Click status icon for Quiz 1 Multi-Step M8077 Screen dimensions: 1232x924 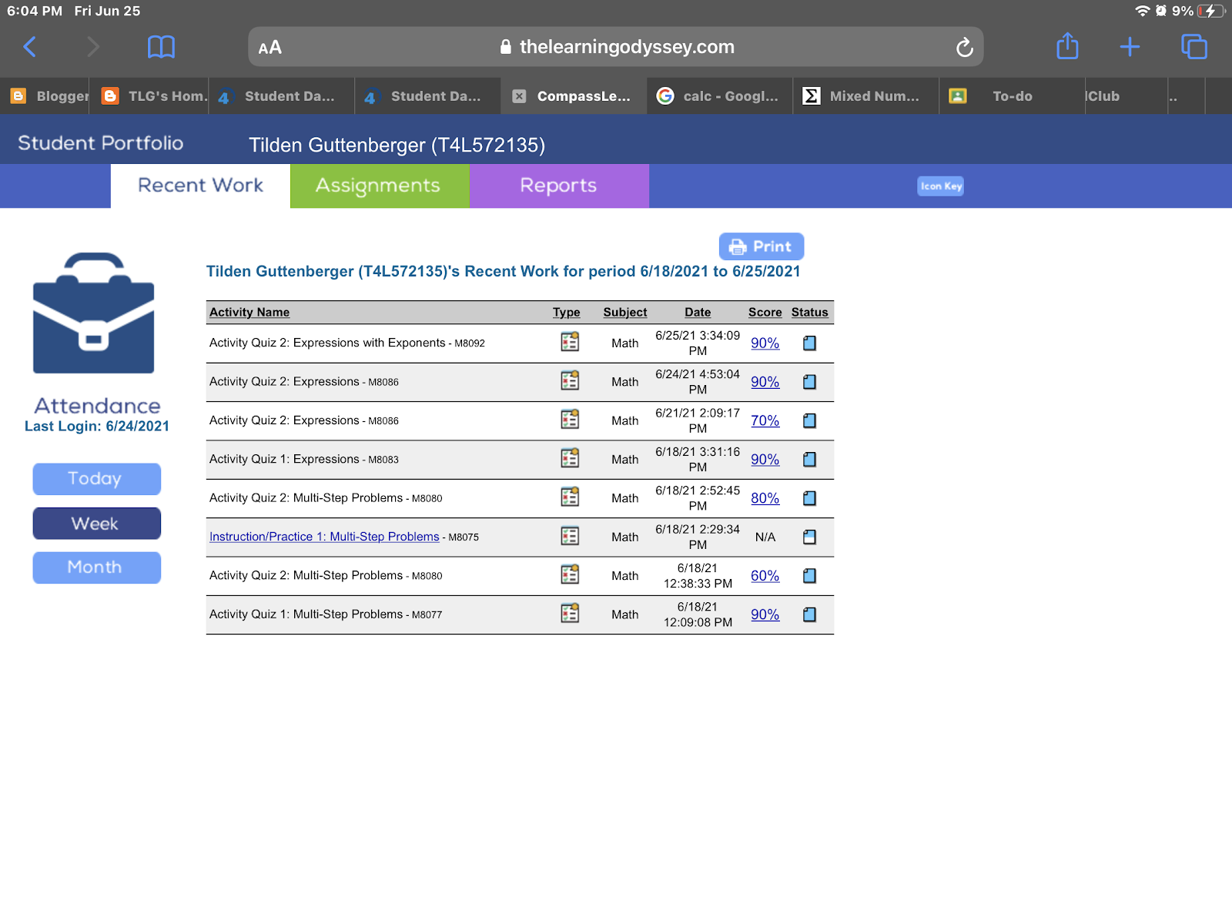809,614
